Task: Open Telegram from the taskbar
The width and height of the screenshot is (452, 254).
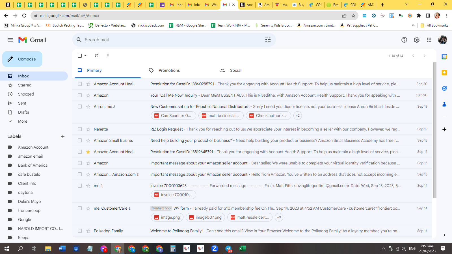Action: pyautogui.click(x=228, y=249)
